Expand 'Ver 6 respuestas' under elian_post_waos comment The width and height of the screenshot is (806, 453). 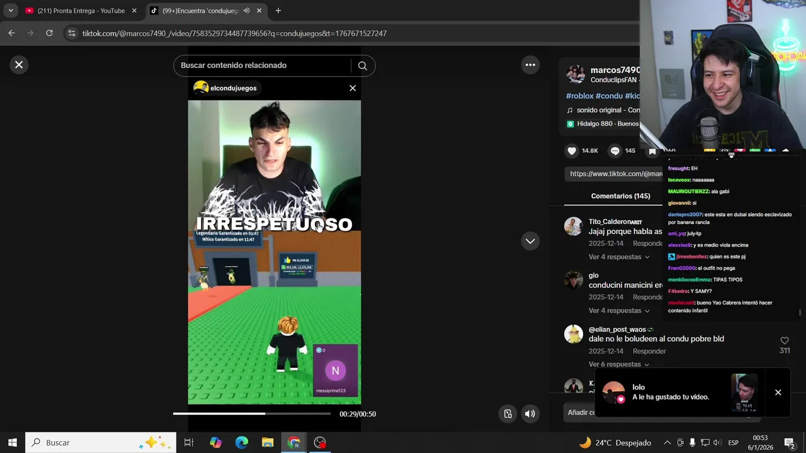(619, 364)
